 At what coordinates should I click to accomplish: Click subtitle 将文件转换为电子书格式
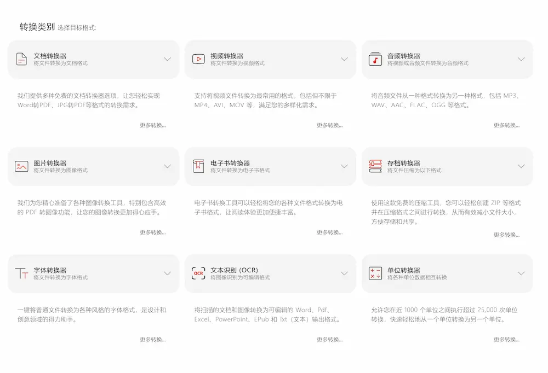(x=240, y=170)
